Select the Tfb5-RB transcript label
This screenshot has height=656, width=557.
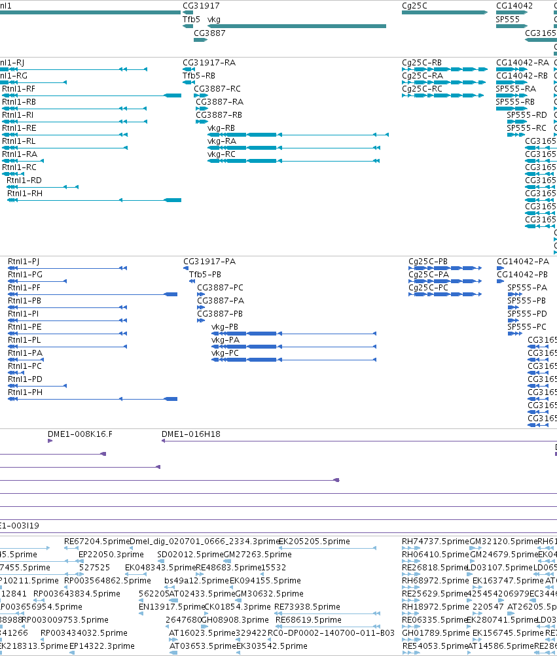coord(199,76)
